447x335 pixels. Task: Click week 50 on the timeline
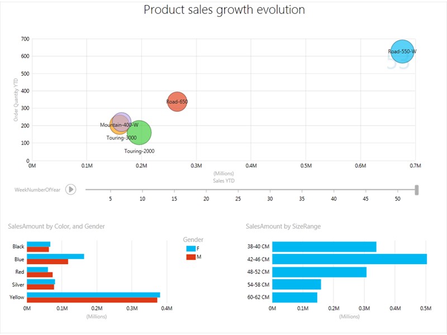[398, 199]
